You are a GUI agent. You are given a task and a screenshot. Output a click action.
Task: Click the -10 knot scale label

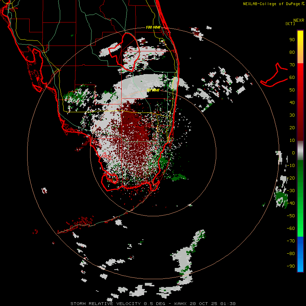[291, 166]
